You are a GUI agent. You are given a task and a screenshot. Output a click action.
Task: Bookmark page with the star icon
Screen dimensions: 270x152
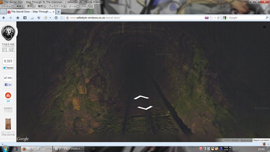(211, 18)
